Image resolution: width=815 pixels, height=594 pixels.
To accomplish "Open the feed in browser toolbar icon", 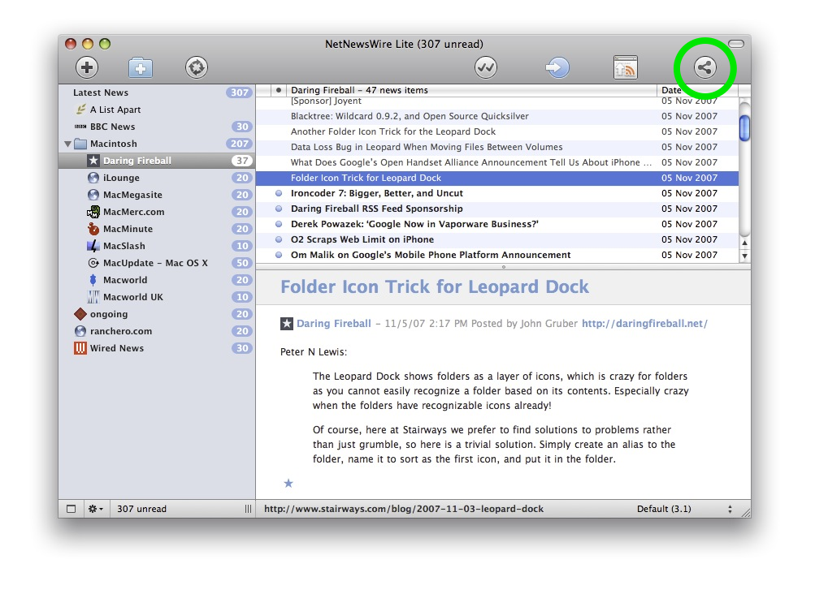I will pos(625,68).
